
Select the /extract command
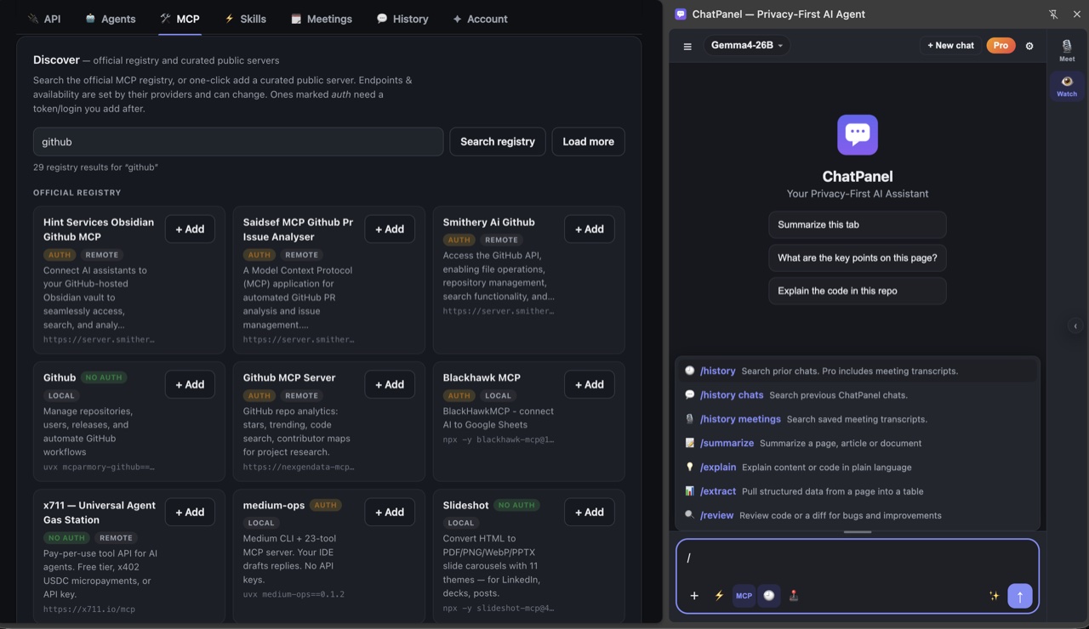tap(858, 491)
